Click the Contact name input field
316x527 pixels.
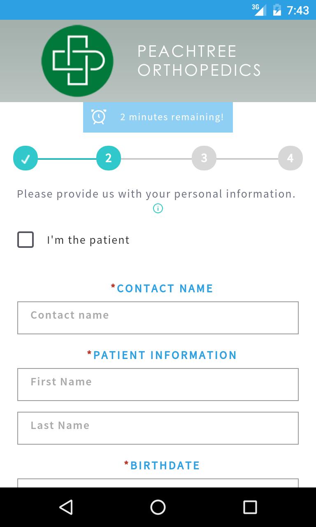pyautogui.click(x=158, y=318)
